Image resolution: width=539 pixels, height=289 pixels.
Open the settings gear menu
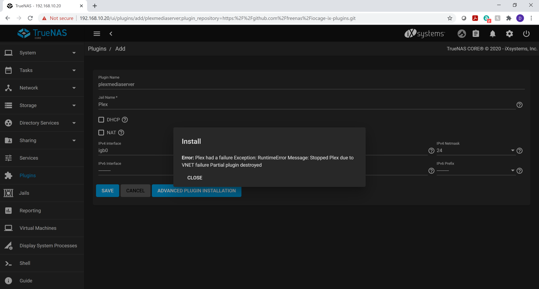(510, 34)
